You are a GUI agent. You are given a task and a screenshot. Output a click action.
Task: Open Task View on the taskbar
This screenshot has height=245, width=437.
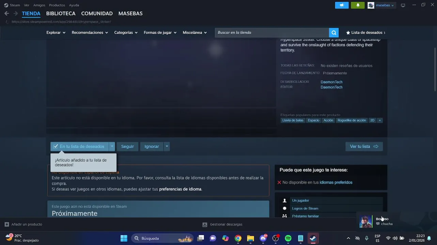(x=201, y=238)
